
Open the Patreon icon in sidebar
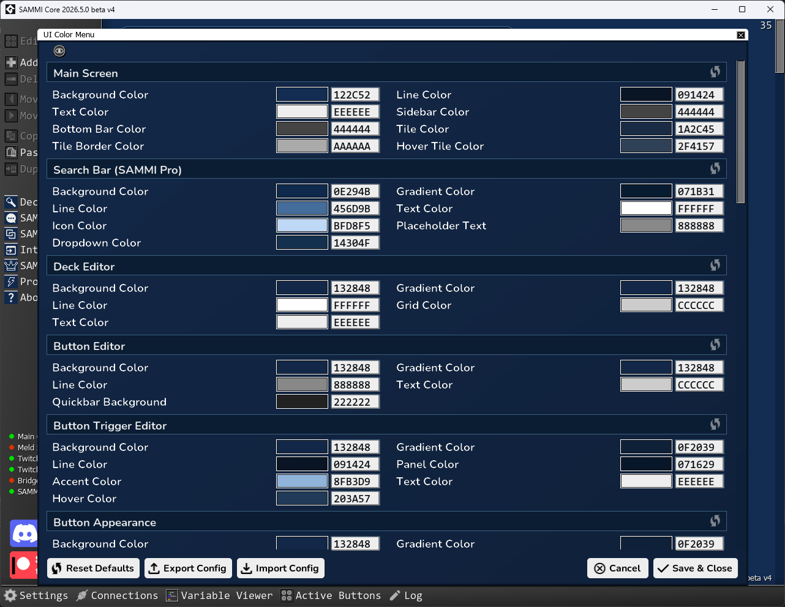(x=24, y=565)
